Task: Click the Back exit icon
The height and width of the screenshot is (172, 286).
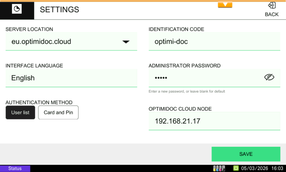Action: pos(272,6)
